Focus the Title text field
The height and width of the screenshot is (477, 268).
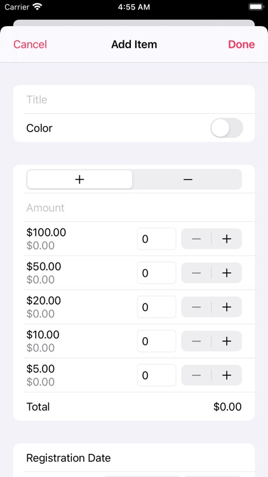[134, 99]
